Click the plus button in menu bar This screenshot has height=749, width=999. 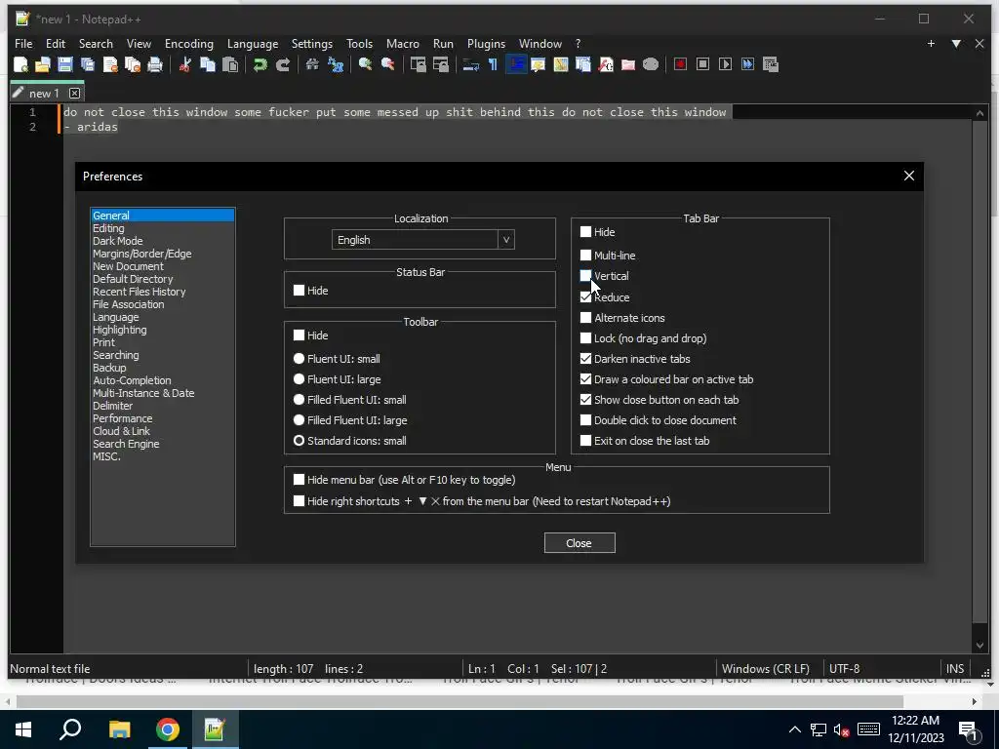[x=931, y=43]
